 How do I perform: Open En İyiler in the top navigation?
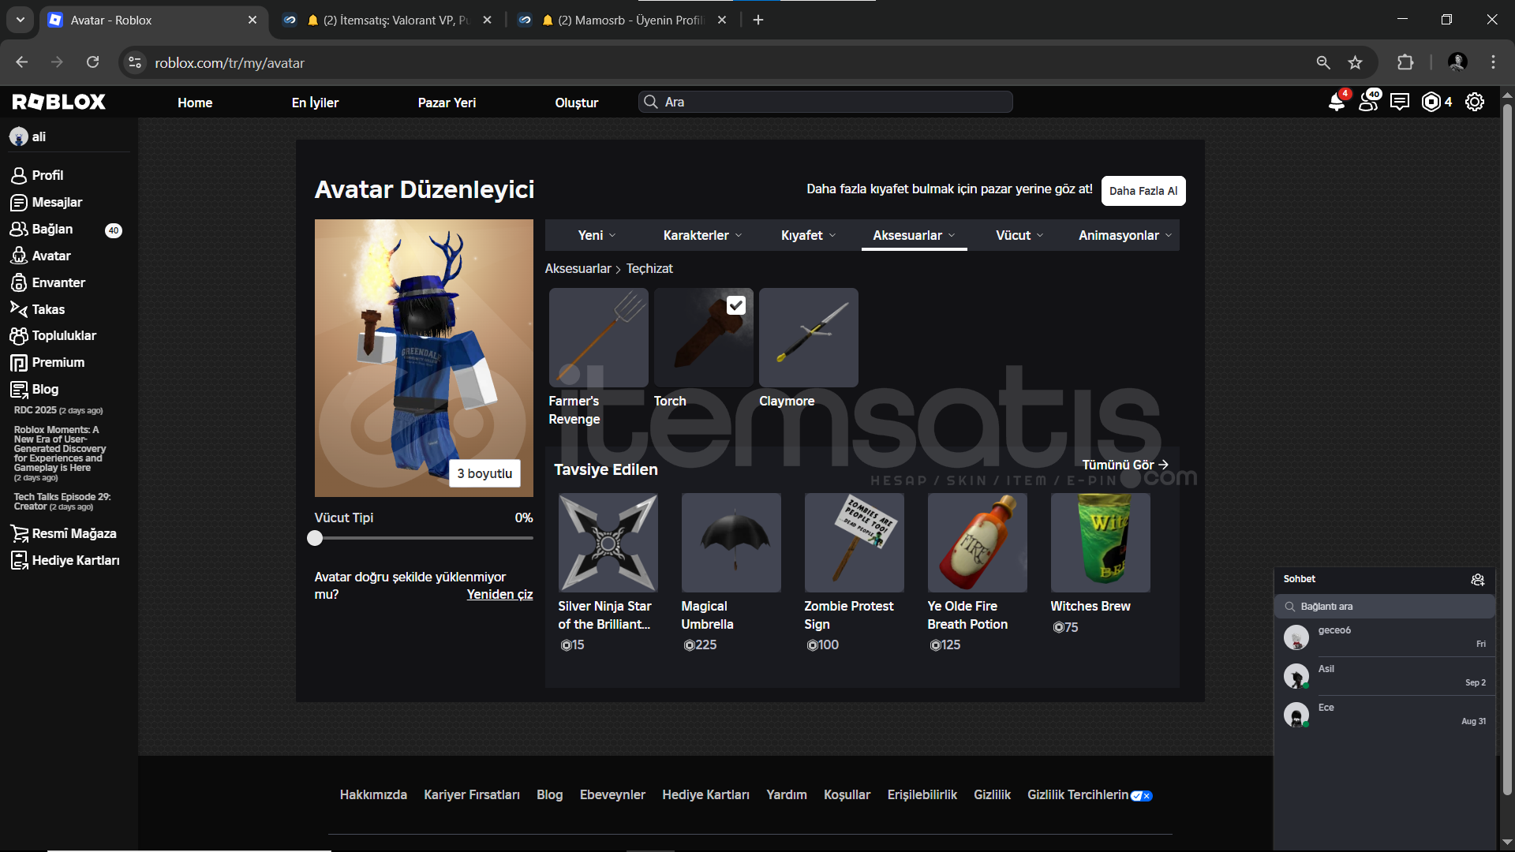315,103
